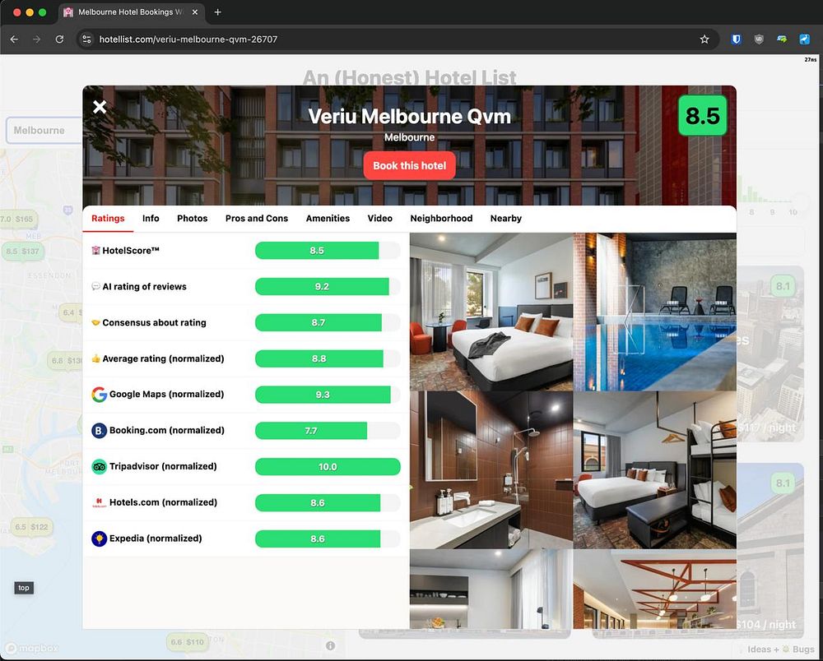The image size is (823, 661).
Task: Click the AI rating speech bubble icon
Action: click(x=95, y=286)
